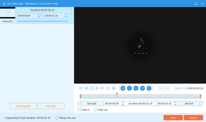
Task: Enable the Fade in checkbox
Action: pos(79,110)
